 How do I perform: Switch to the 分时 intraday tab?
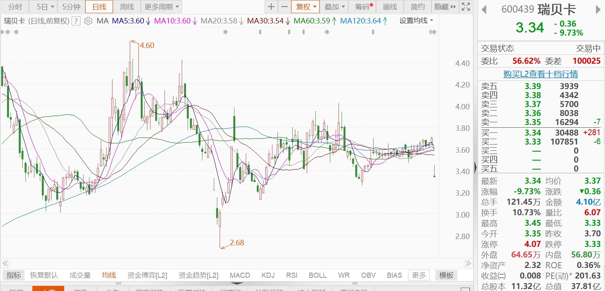coord(15,7)
